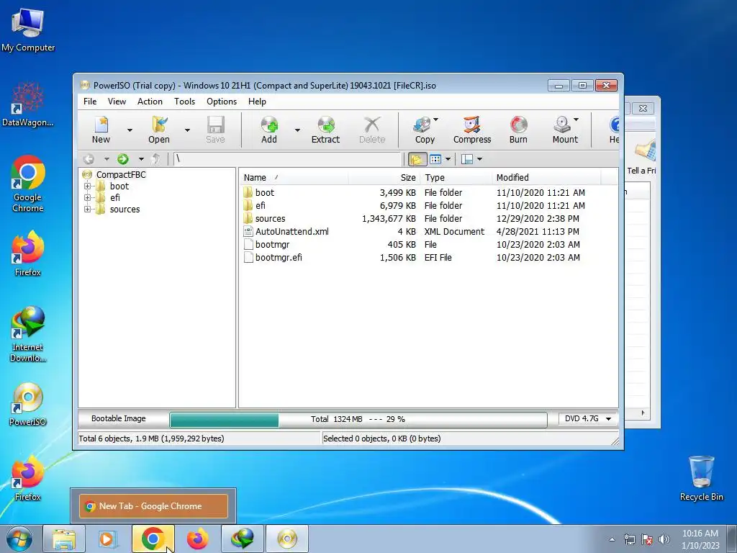Click the green Forward navigation arrow
This screenshot has width=737, height=553.
click(x=123, y=159)
